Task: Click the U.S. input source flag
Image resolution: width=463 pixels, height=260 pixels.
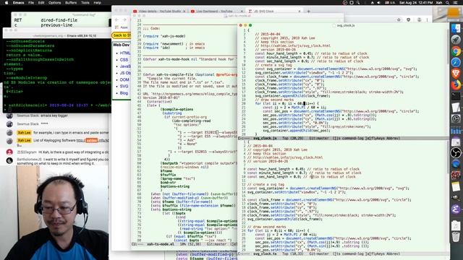Action: (x=390, y=3)
